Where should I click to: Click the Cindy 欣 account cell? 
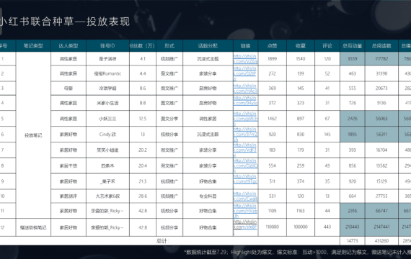pyautogui.click(x=107, y=135)
